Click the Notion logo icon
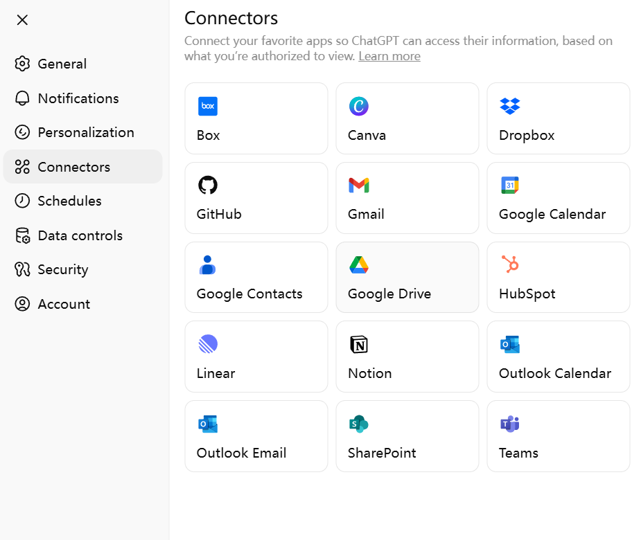 [x=358, y=344]
